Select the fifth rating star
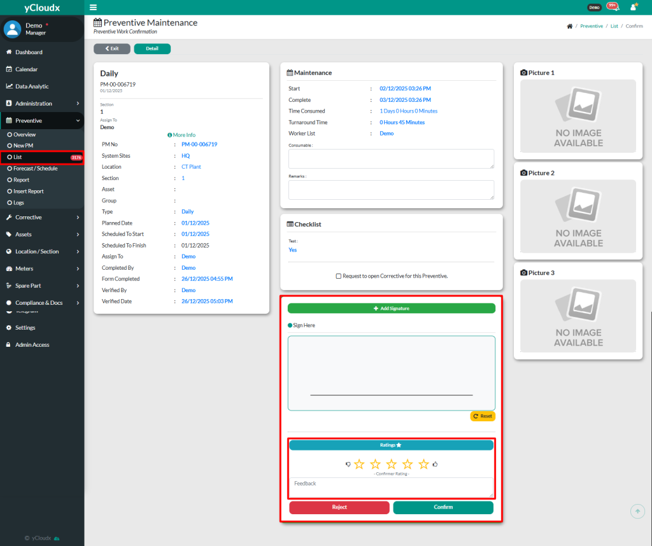 coord(424,465)
